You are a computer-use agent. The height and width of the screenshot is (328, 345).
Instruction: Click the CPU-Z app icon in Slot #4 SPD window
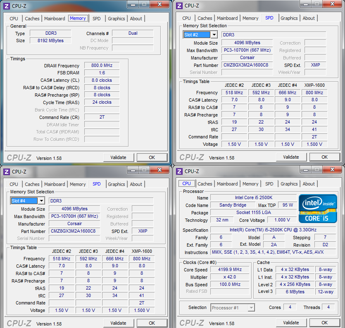(7, 171)
